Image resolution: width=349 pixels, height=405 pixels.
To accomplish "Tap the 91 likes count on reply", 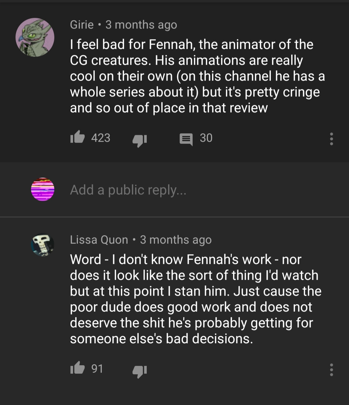I will point(97,369).
